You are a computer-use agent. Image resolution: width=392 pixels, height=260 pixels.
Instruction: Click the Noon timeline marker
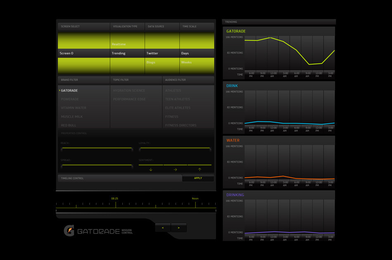[x=195, y=198]
